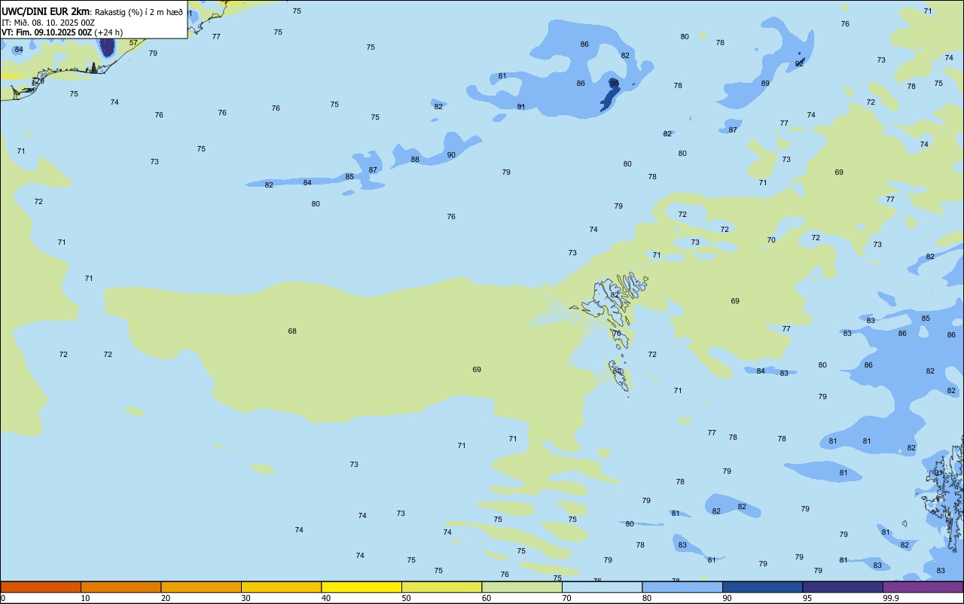Image resolution: width=964 pixels, height=604 pixels.
Task: Select the bright yellow 40–50 legend swatch
Action: tap(361, 587)
